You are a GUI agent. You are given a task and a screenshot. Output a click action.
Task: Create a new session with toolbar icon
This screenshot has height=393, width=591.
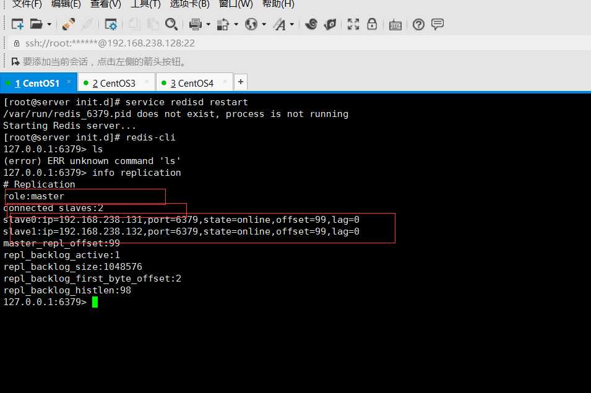[18, 25]
